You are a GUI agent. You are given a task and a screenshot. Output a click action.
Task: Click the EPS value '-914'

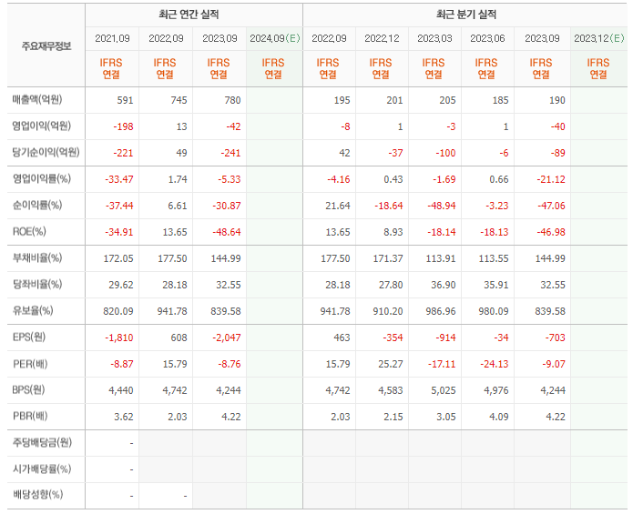tap(445, 338)
